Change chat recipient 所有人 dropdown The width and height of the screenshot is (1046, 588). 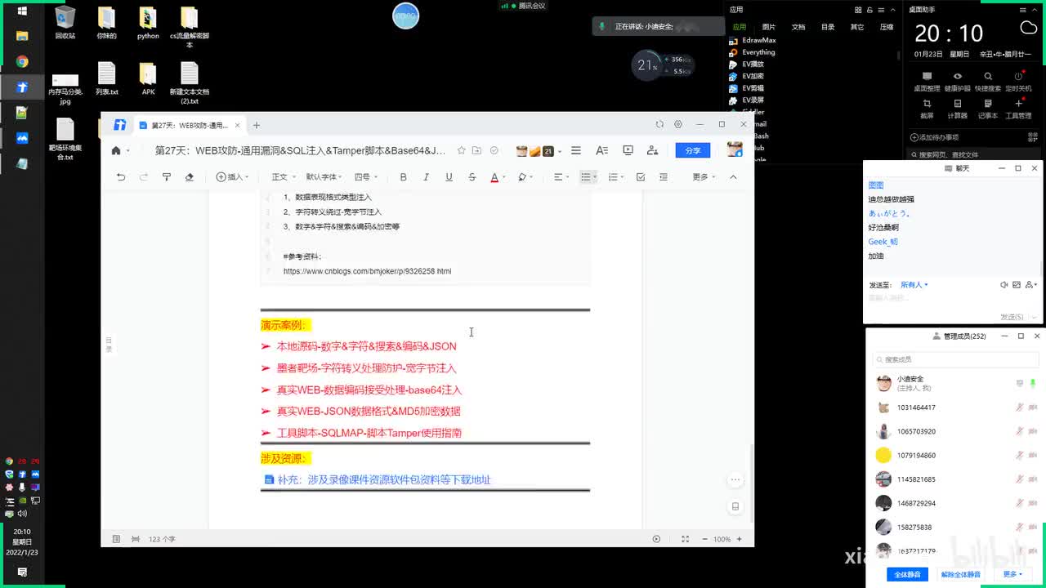pos(914,285)
